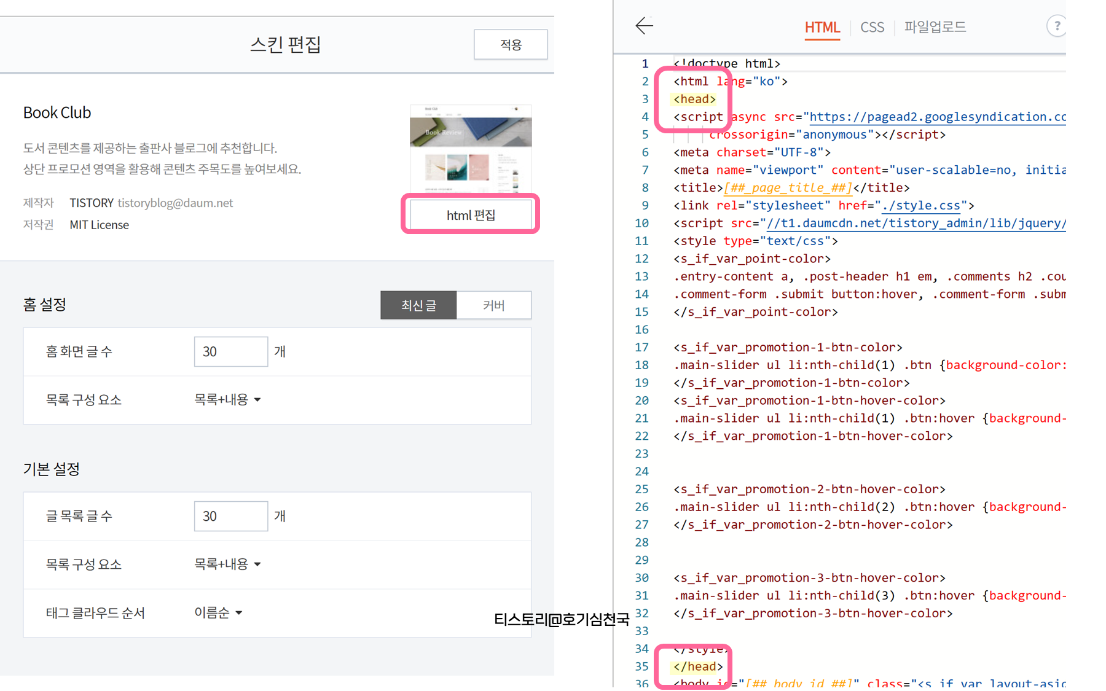
Task: Click the crossorigin="anonymous" line 5
Action: click(828, 135)
